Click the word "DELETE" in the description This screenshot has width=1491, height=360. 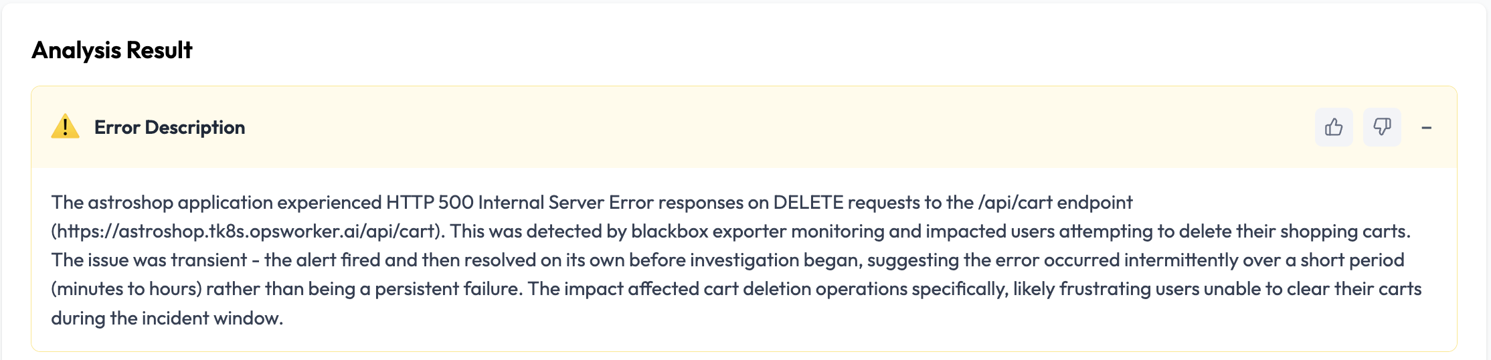tap(808, 203)
